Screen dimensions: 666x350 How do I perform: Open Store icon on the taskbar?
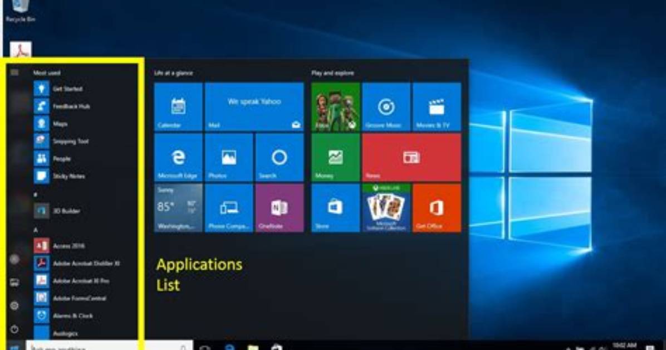pyautogui.click(x=277, y=347)
